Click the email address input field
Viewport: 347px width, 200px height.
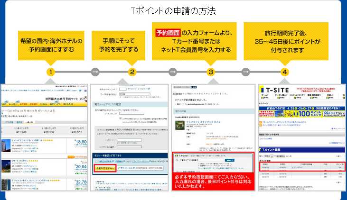131,113
